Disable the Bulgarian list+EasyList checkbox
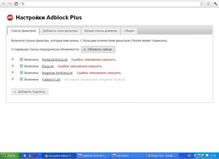 click(x=21, y=73)
